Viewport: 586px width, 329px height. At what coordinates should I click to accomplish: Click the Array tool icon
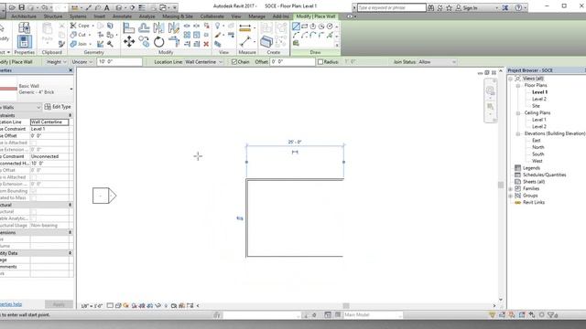[187, 35]
